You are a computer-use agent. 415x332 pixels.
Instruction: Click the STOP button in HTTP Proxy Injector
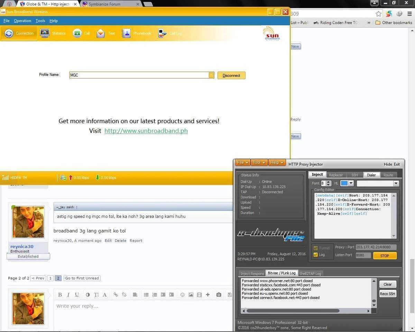click(385, 256)
